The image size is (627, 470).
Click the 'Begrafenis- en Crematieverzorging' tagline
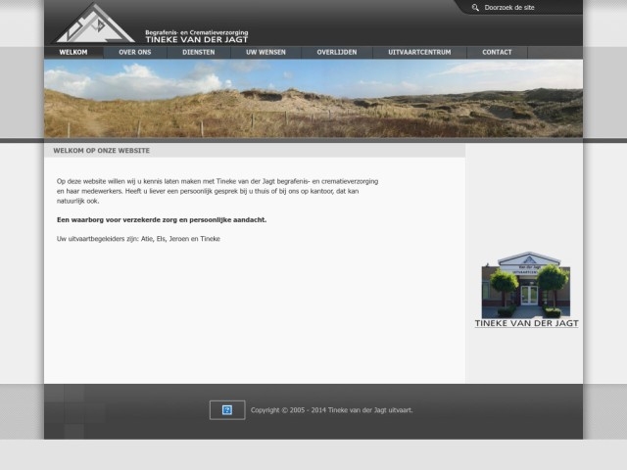[195, 30]
